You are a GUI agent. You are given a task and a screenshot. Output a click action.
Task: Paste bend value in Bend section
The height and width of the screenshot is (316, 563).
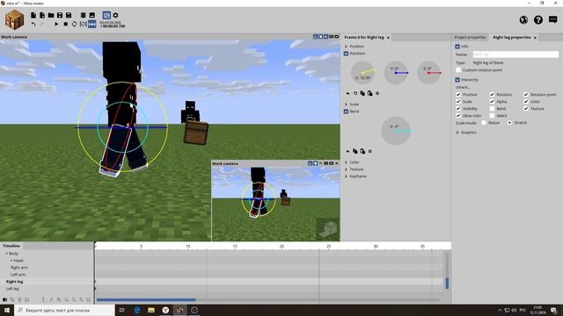click(362, 151)
